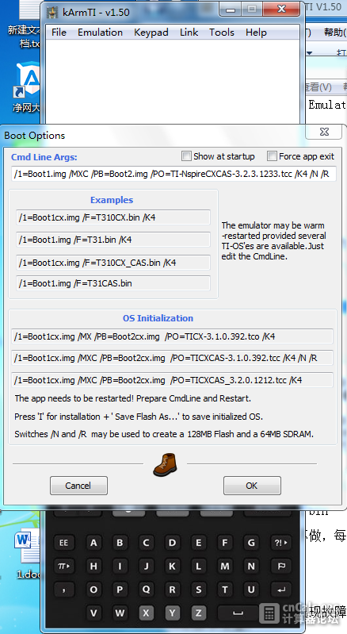Click the ?! punctuation key on keypad
The height and width of the screenshot is (634, 347).
(x=281, y=543)
